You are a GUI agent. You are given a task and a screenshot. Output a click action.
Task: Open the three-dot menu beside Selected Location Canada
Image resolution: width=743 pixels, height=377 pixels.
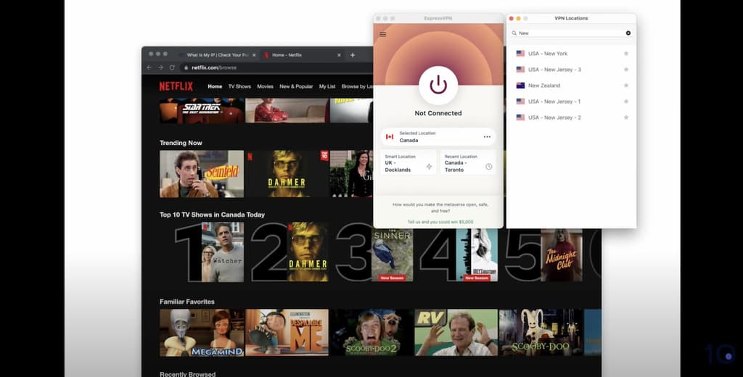tap(487, 137)
